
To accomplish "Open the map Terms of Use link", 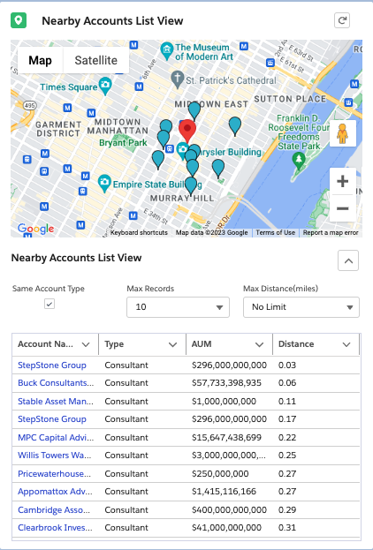I will tap(276, 232).
